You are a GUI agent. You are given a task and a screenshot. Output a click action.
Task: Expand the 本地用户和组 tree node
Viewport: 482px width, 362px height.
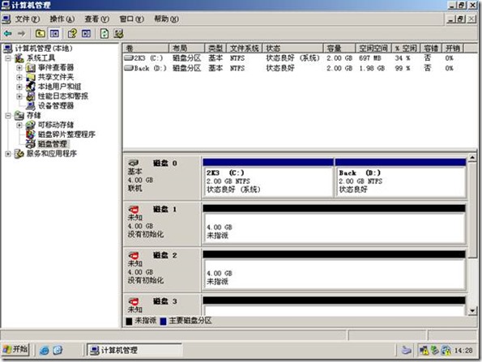pyautogui.click(x=19, y=87)
